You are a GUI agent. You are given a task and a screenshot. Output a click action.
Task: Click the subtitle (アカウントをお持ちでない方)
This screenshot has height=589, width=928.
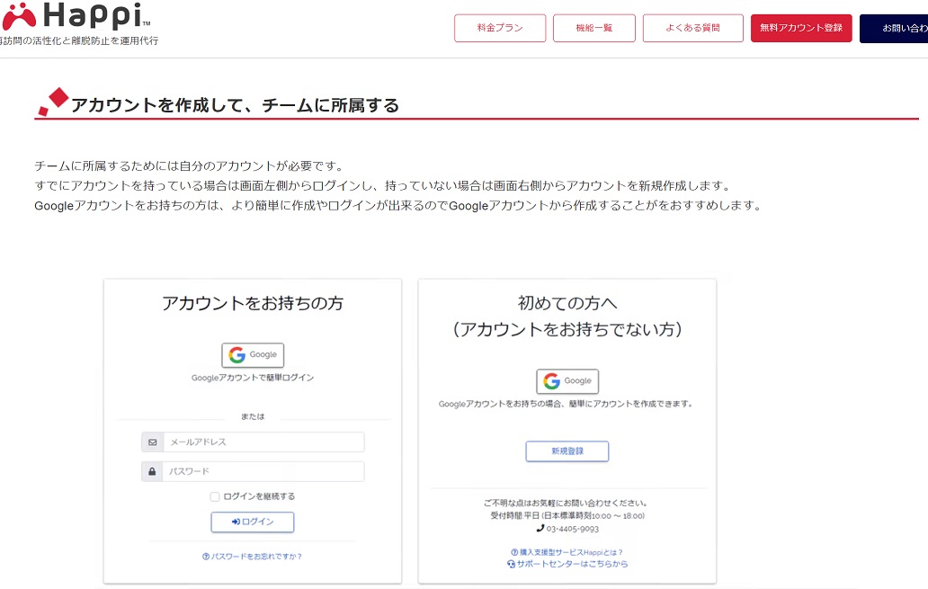(x=567, y=329)
